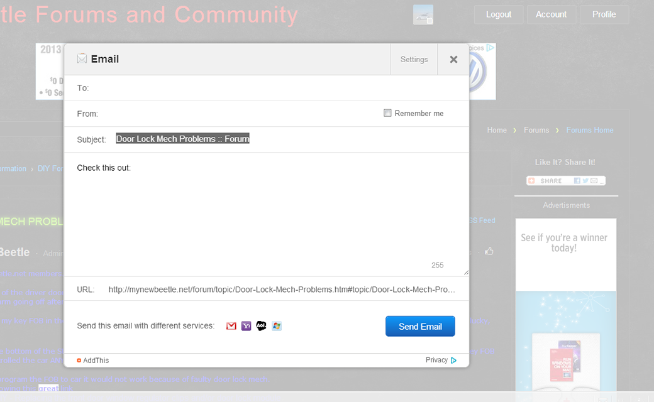The image size is (654, 402).
Task: Open the Account page button
Action: tap(551, 14)
